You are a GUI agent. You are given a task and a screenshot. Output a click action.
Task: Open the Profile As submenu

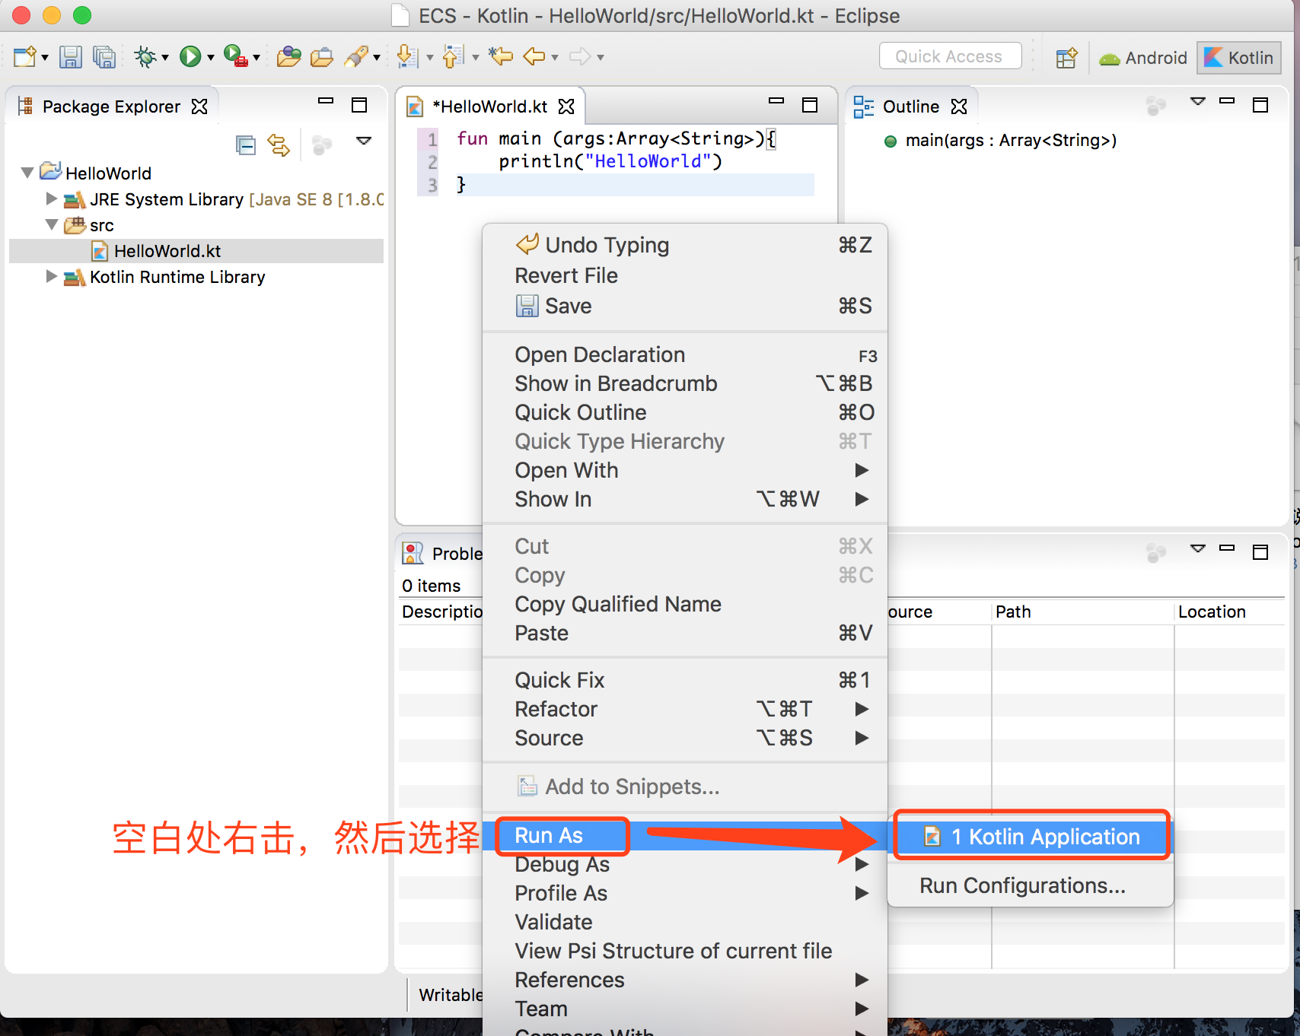tap(685, 893)
